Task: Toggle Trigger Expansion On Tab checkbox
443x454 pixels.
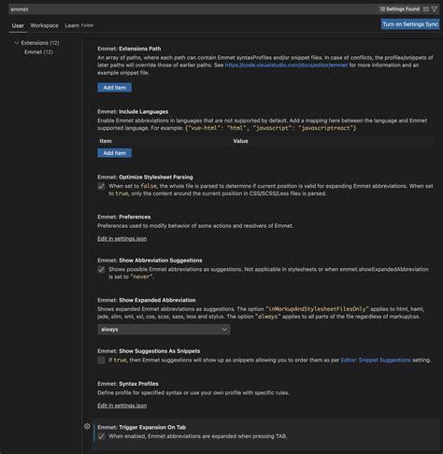Action: pyautogui.click(x=101, y=436)
